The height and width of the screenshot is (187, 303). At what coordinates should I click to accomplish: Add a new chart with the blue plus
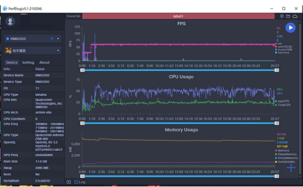[x=291, y=168]
